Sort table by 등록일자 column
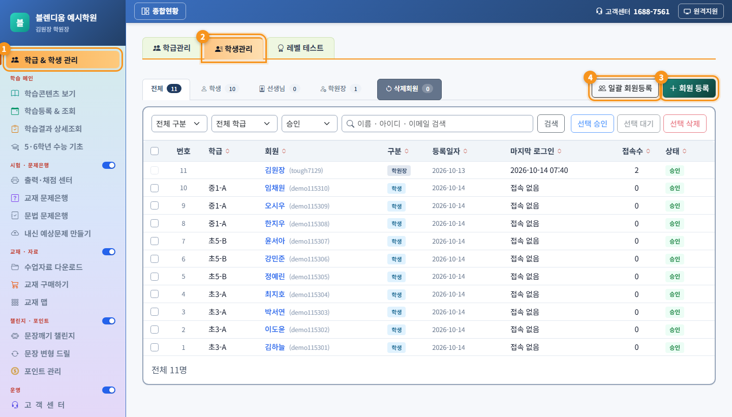 click(x=450, y=151)
